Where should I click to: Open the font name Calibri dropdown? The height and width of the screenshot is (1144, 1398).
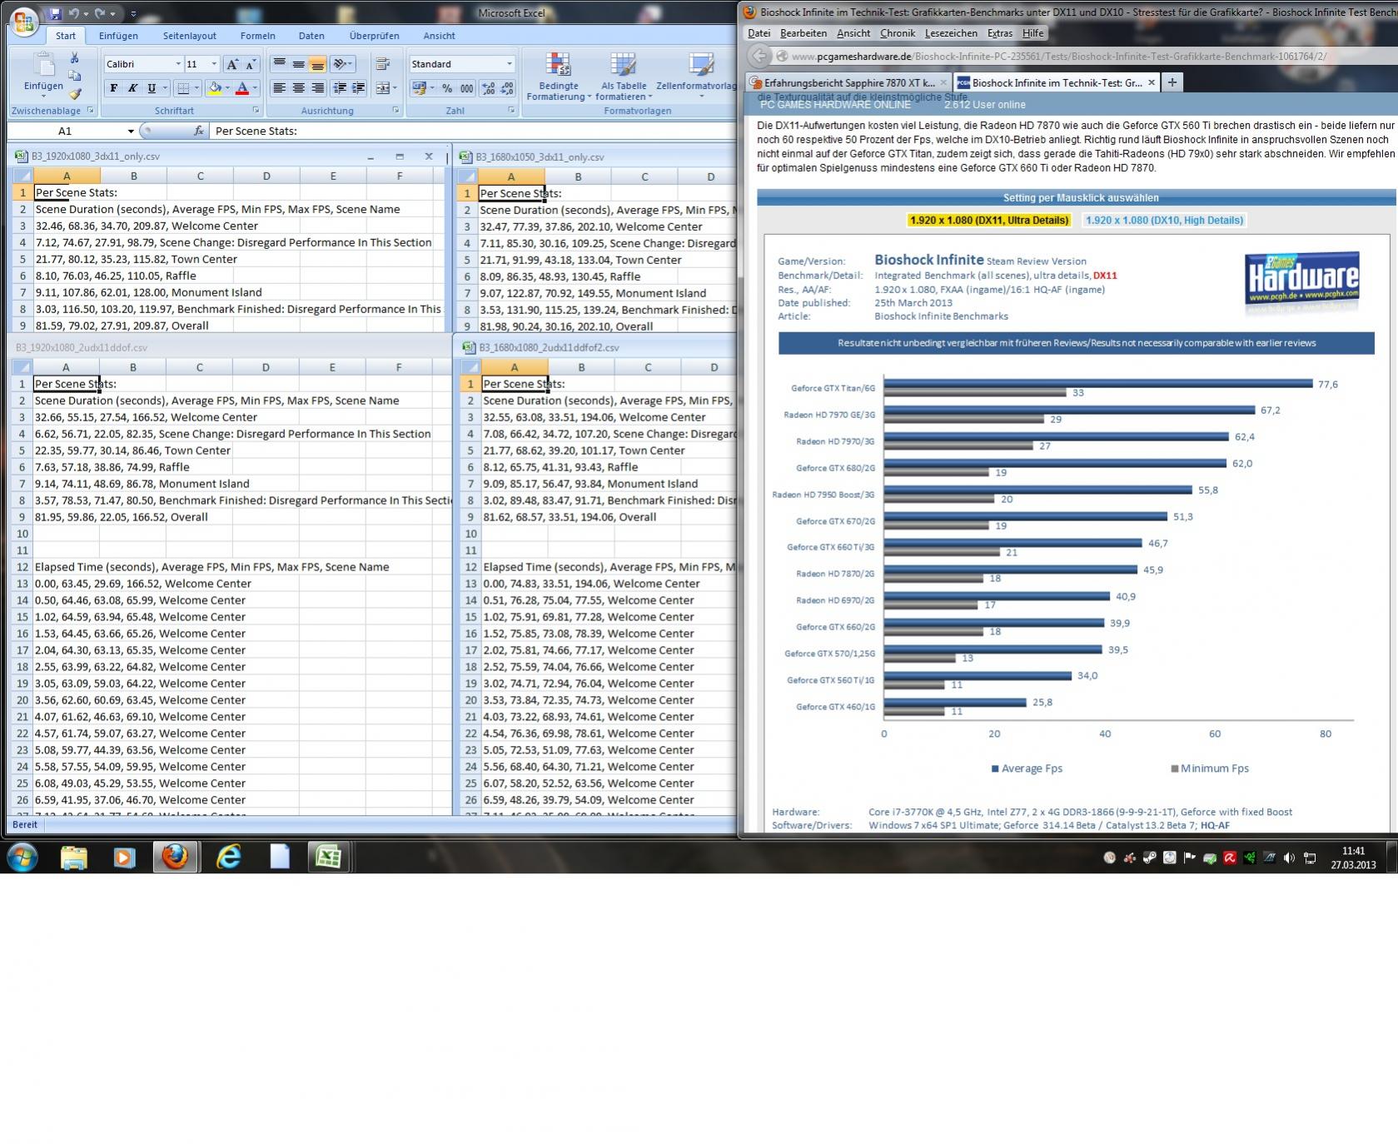(178, 64)
